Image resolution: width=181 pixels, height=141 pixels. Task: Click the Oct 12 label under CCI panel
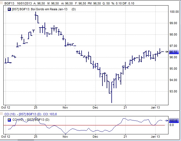(6, 137)
